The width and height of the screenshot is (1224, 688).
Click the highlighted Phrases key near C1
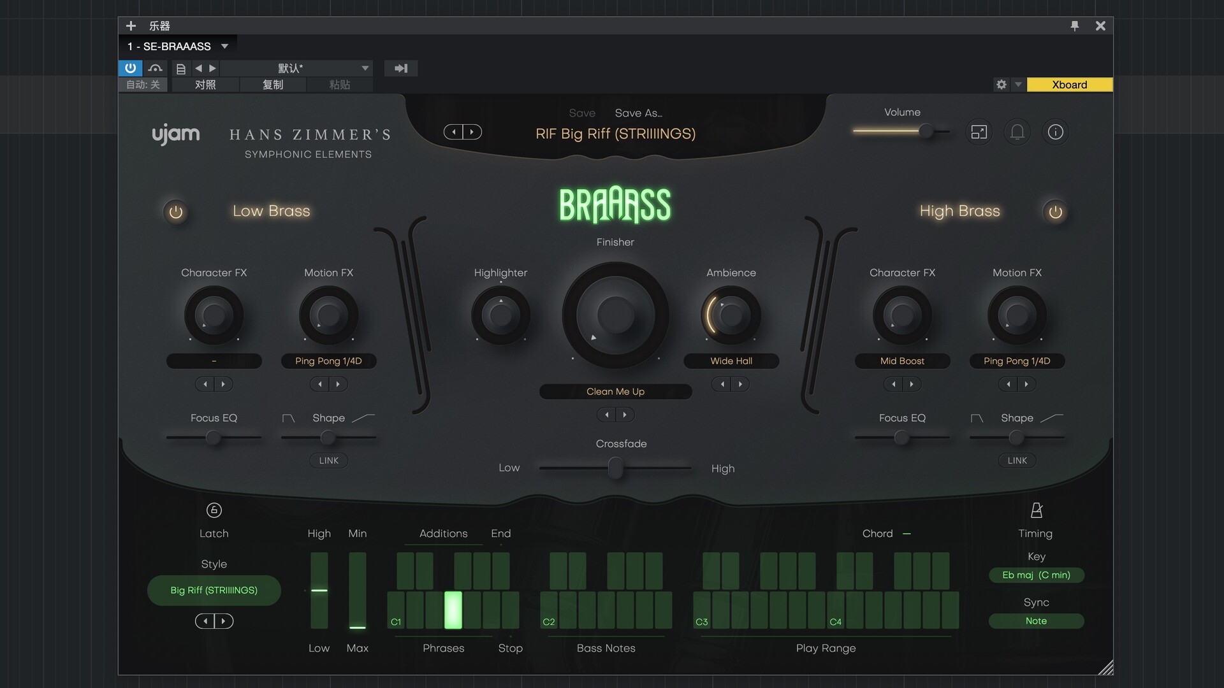tap(453, 610)
